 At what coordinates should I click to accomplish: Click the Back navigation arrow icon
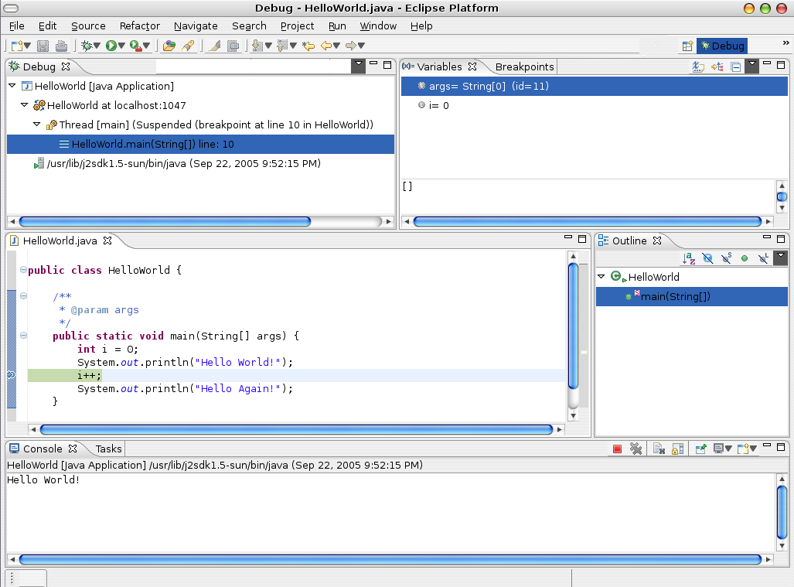click(326, 46)
